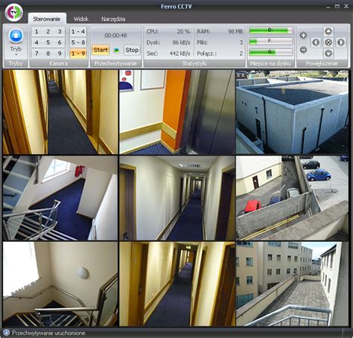The image size is (353, 338).
Task: Click the D: disk space bar
Action: 270,31
